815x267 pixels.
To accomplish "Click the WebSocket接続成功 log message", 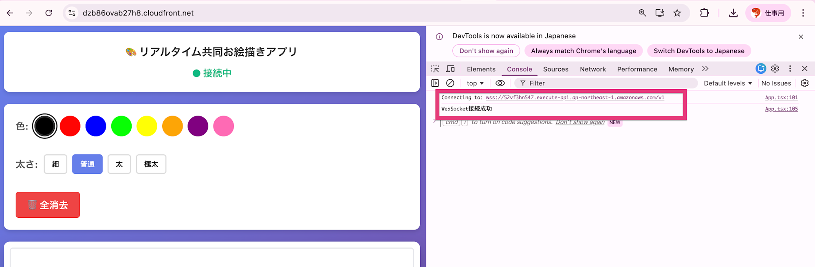I will pos(467,109).
